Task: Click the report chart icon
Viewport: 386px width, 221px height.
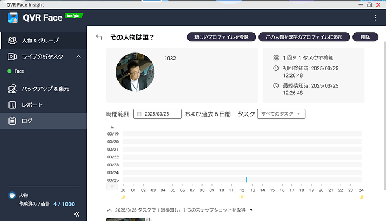Action: coord(12,105)
